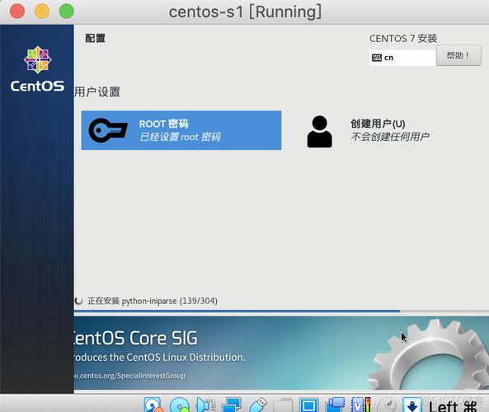
Task: Open the ROOT 密码 settings tile
Action: coord(181,130)
